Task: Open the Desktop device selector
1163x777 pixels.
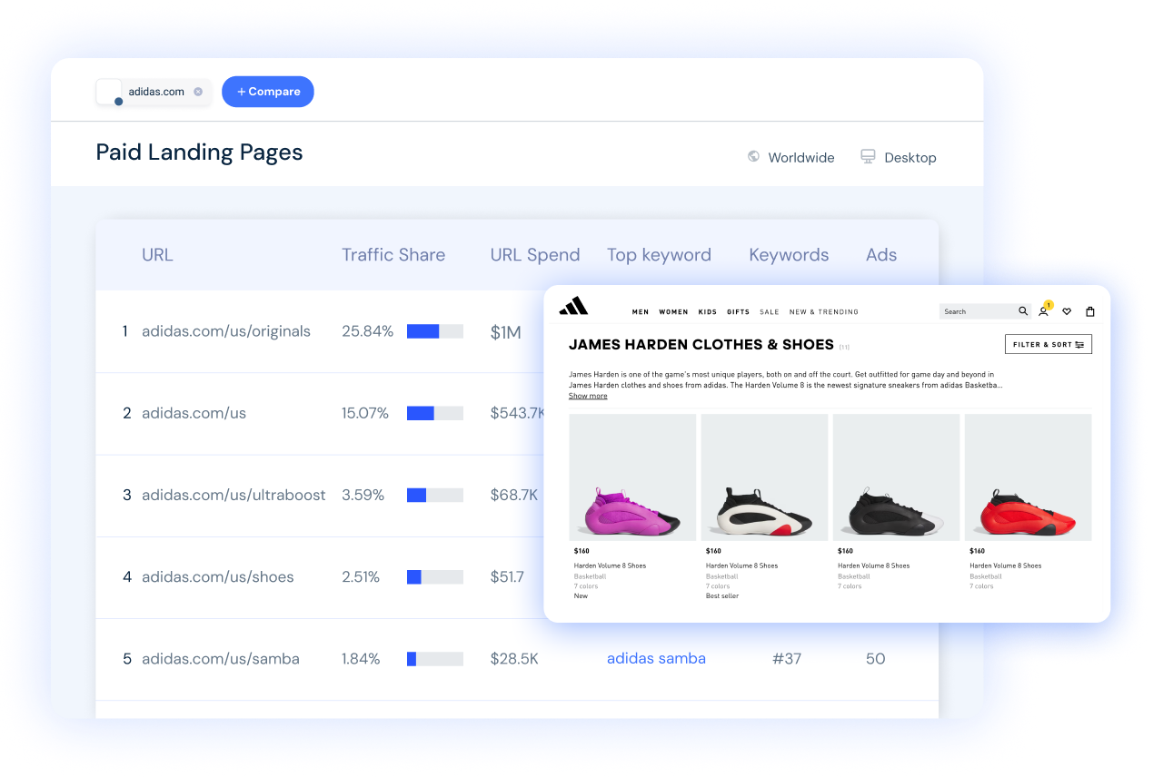Action: [x=898, y=157]
